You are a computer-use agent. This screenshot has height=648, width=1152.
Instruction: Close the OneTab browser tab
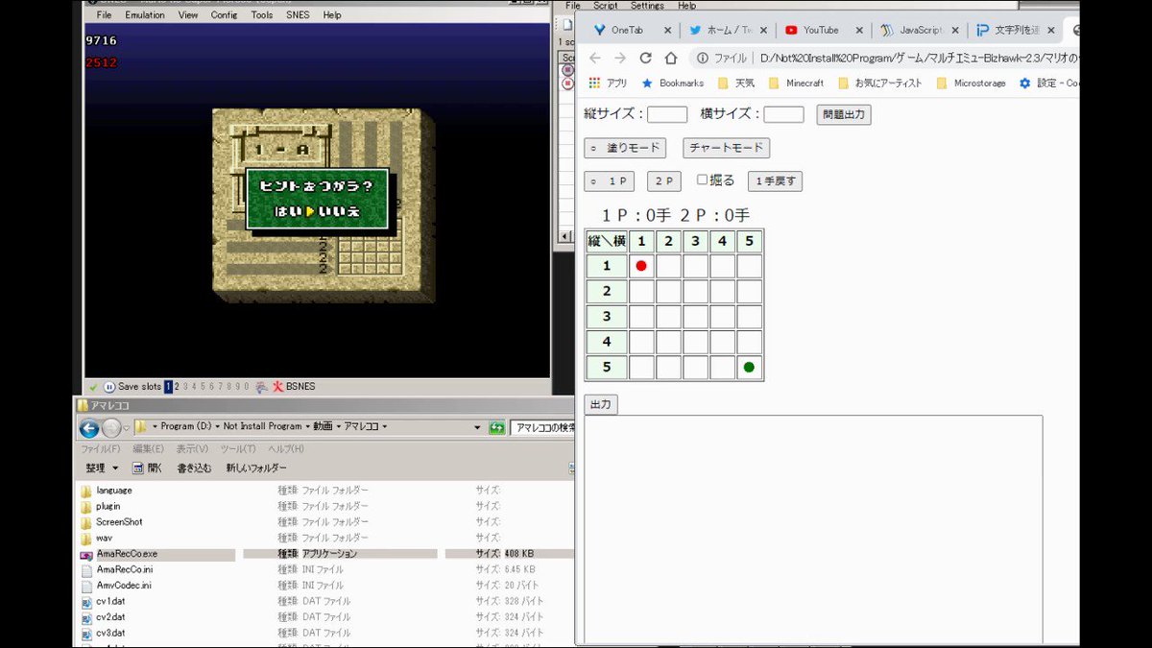(x=667, y=30)
